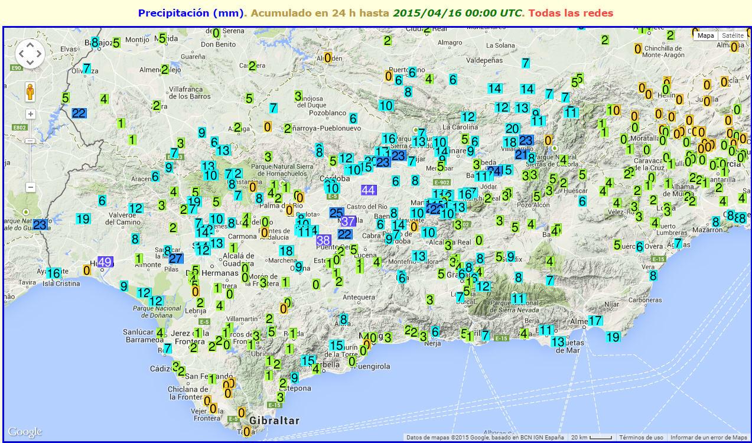This screenshot has height=443, width=752.
Task: Open the Google logo link
Action: 25,432
